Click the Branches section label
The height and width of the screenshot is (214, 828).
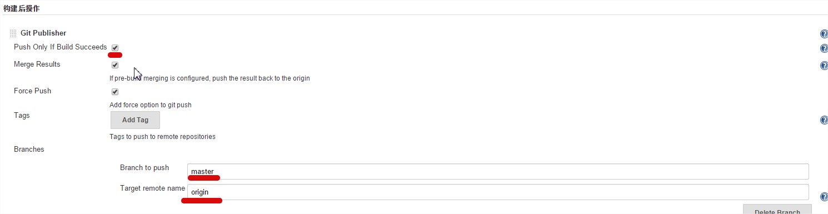(29, 150)
